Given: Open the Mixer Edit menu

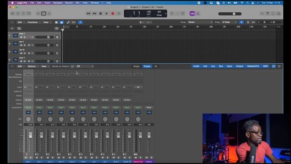Looking at the screenshot, I should (x=21, y=67).
